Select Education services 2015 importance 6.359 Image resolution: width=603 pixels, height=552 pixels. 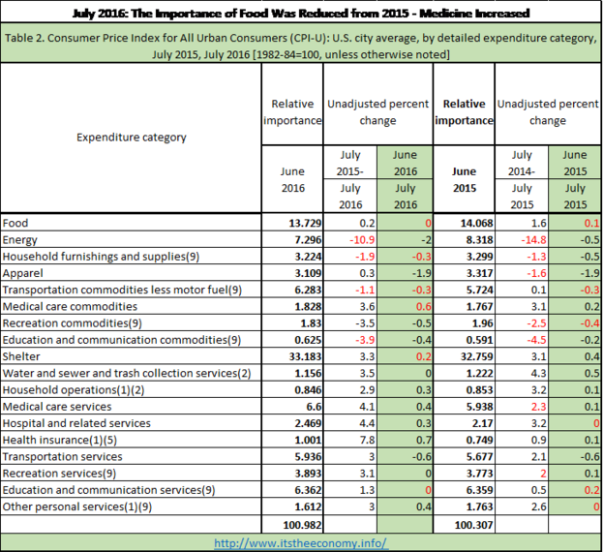pos(479,490)
